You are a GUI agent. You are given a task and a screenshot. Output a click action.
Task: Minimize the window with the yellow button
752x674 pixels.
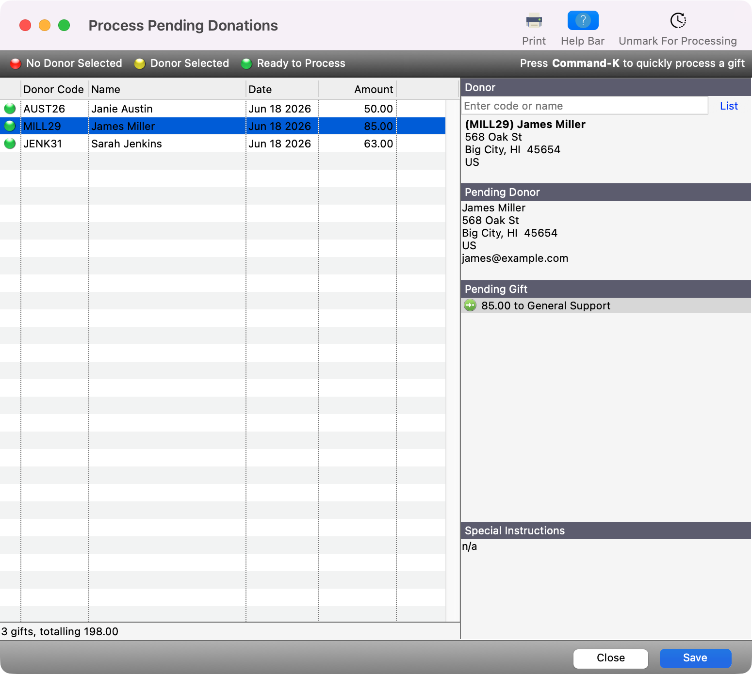tap(45, 25)
